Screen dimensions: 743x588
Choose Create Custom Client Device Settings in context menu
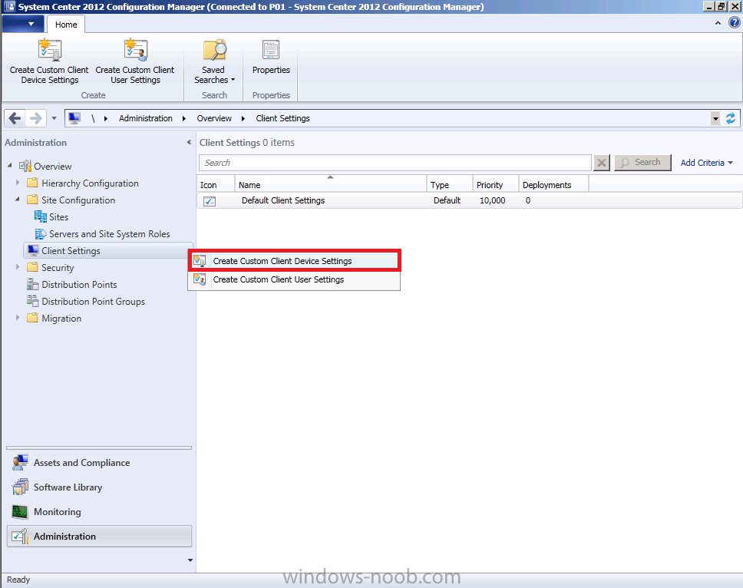[x=294, y=261]
